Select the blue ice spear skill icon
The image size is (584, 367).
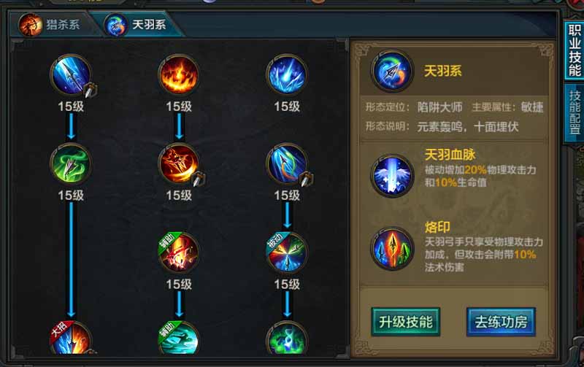coord(71,76)
